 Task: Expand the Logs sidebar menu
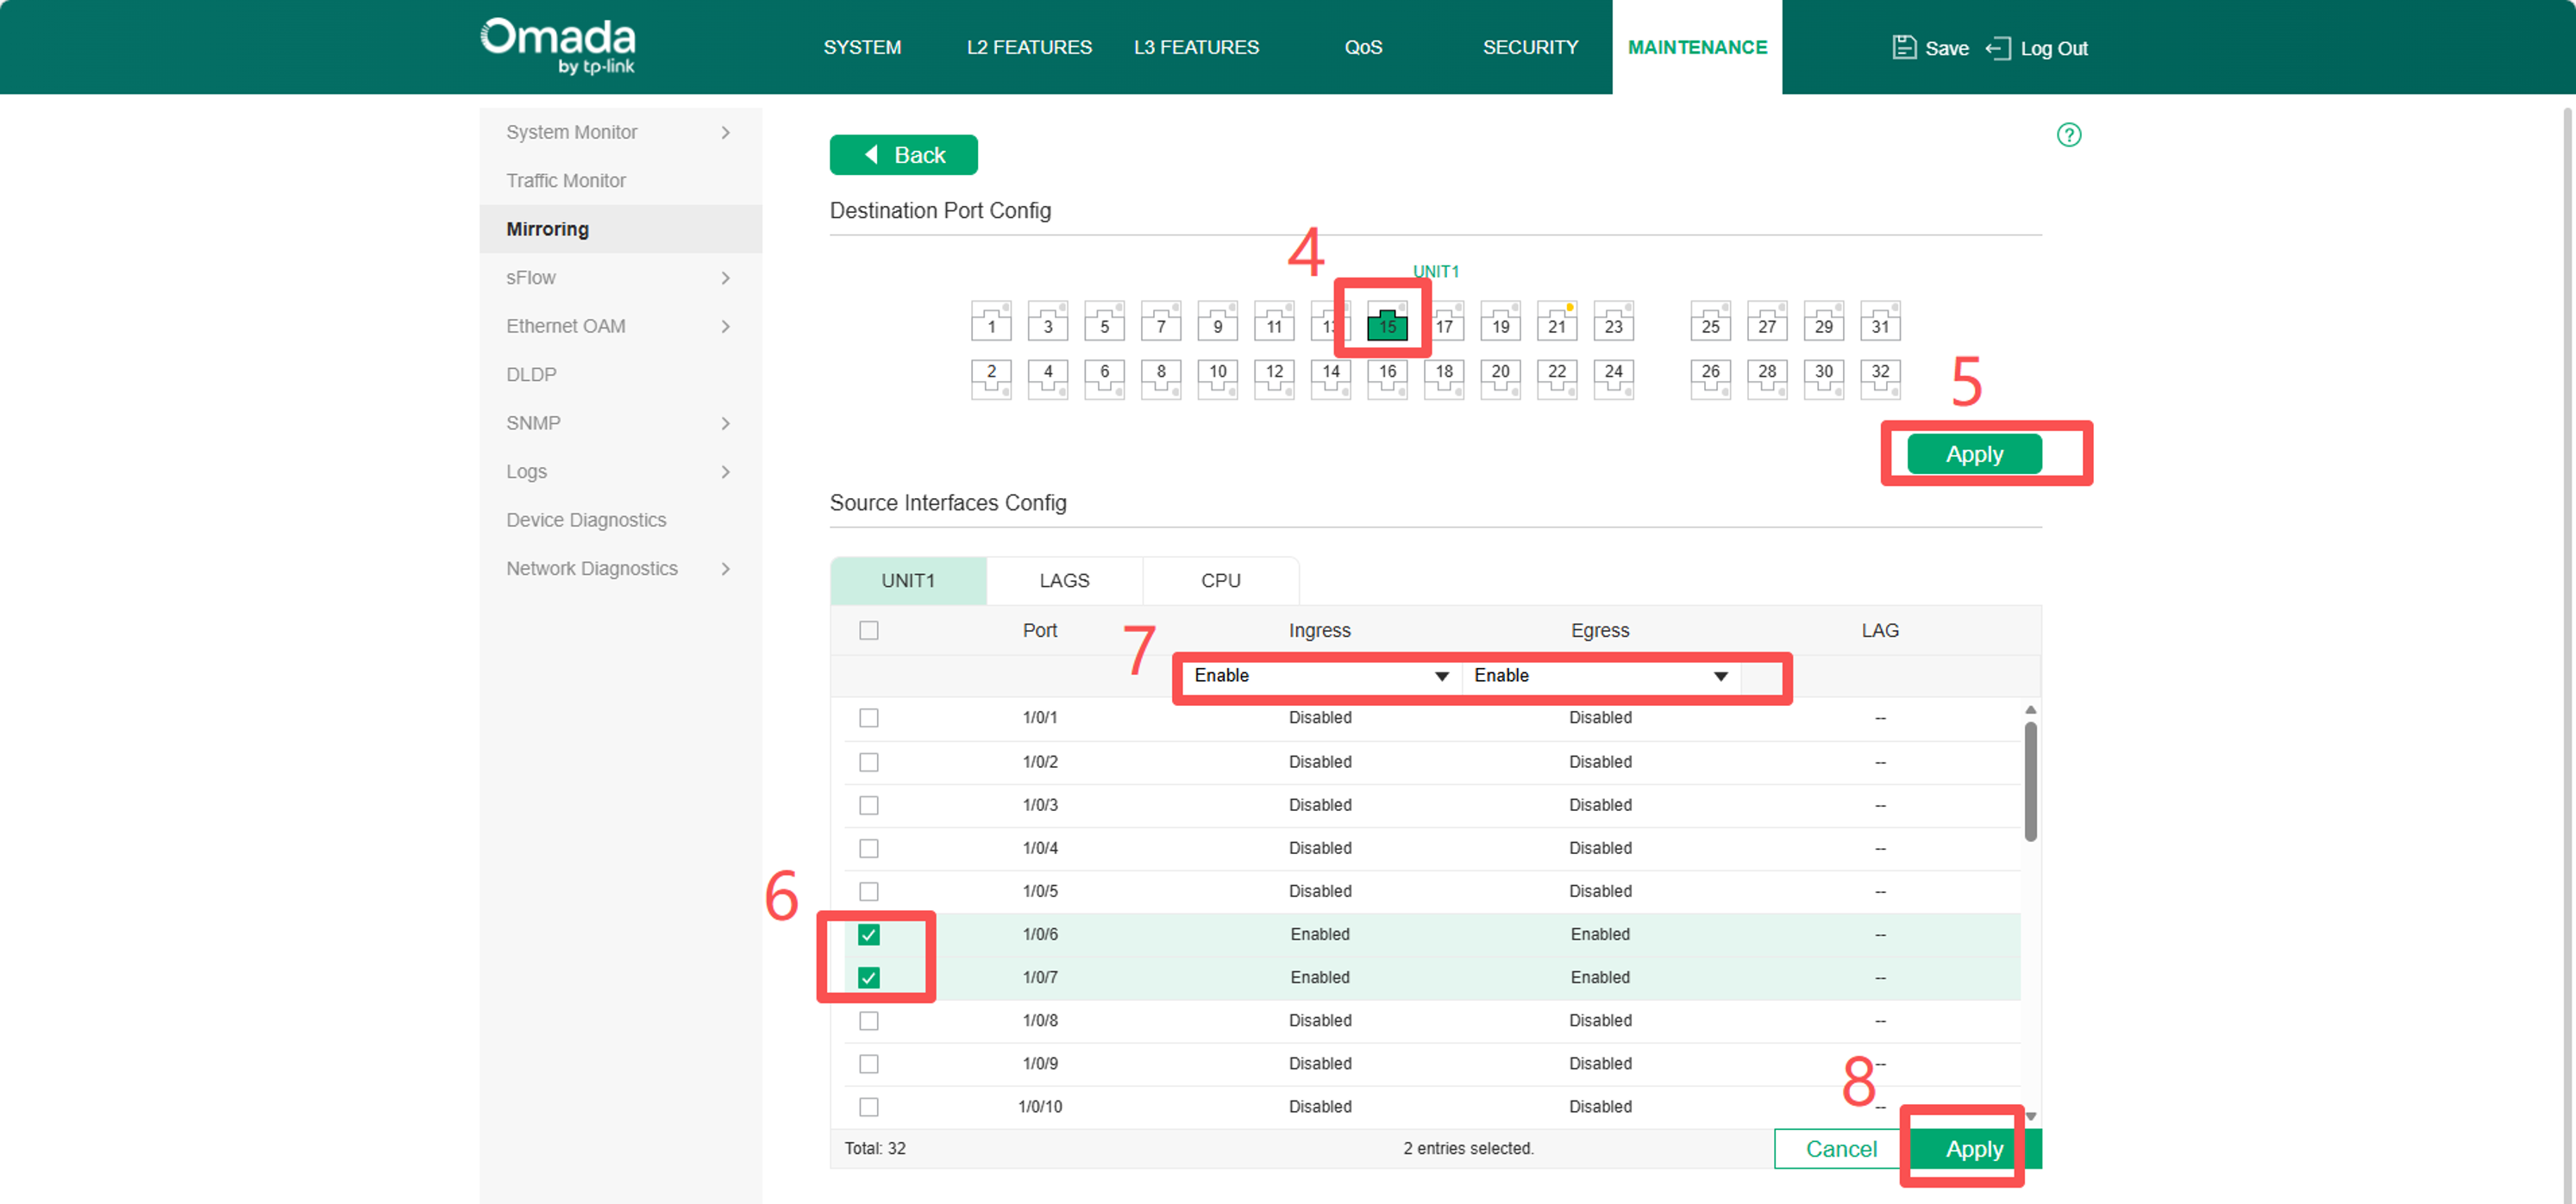(620, 471)
